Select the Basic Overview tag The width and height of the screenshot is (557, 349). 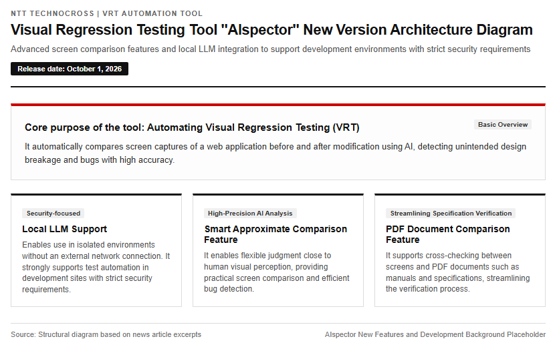coord(502,125)
